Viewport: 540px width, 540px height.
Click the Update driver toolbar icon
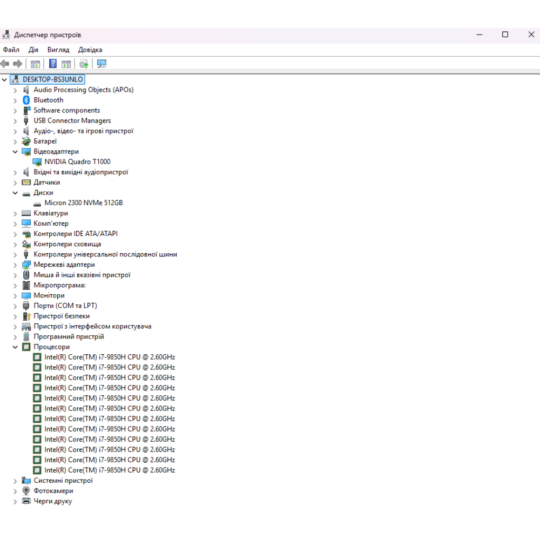tap(84, 64)
